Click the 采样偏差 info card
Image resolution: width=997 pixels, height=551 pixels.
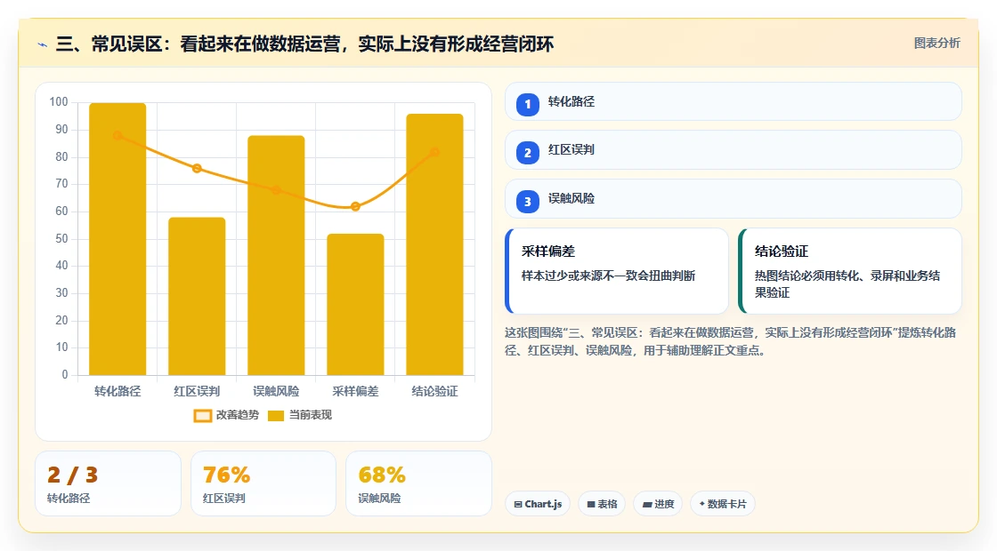coord(617,271)
